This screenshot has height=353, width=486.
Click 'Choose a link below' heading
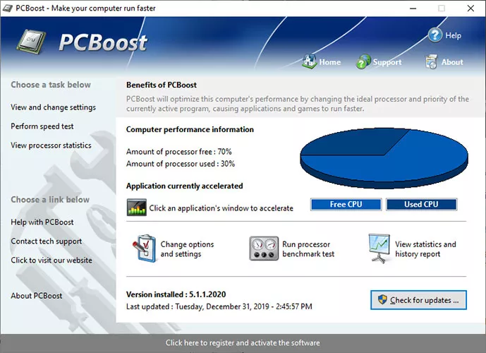50,200
